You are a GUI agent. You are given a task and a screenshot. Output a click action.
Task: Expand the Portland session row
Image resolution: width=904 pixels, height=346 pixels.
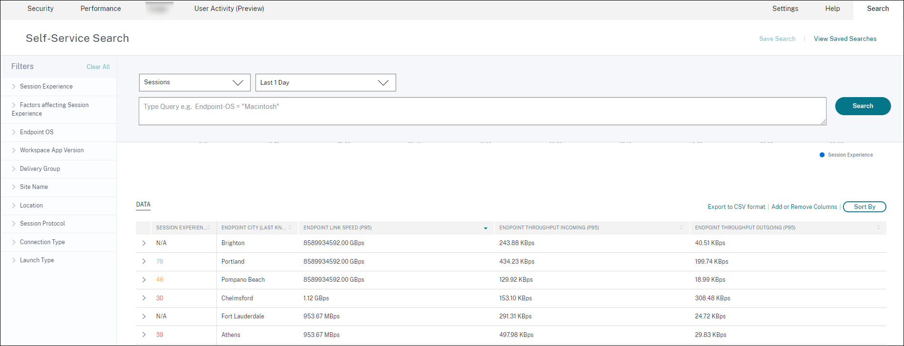(144, 262)
